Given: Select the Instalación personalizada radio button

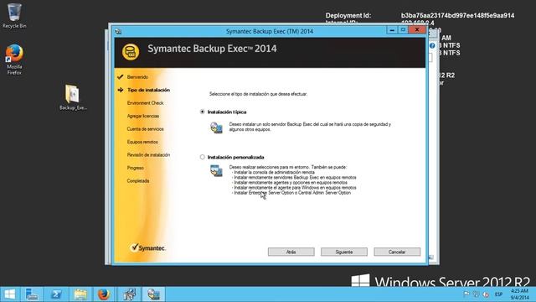Looking at the screenshot, I should click(203, 157).
